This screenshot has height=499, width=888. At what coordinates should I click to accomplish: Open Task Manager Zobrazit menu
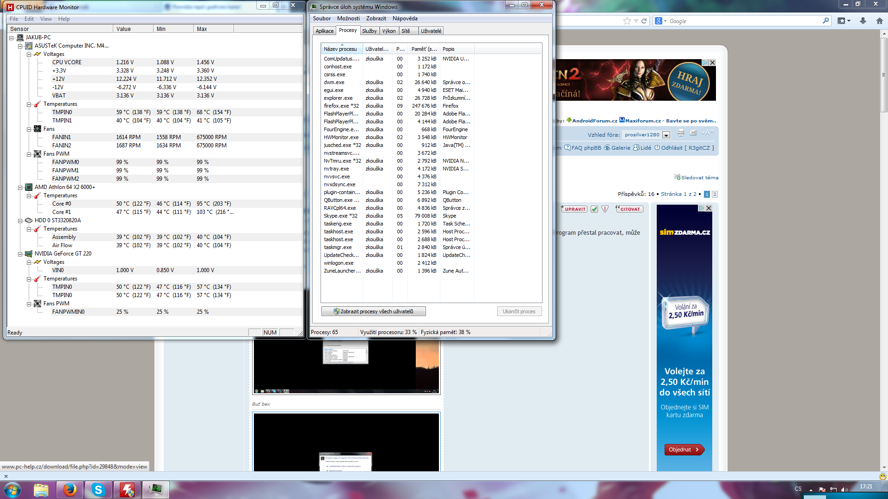click(376, 18)
